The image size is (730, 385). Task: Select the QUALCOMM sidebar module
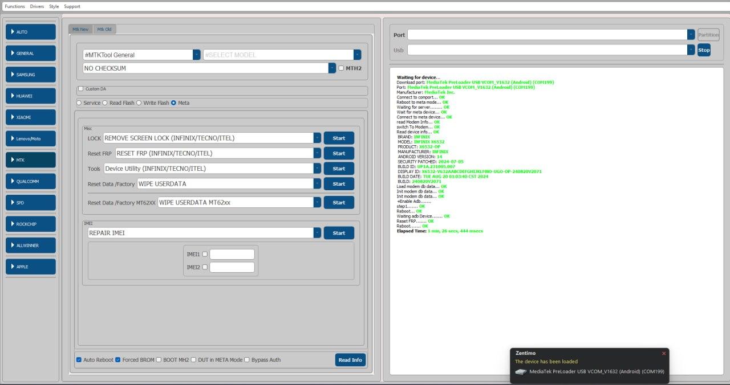pos(31,181)
